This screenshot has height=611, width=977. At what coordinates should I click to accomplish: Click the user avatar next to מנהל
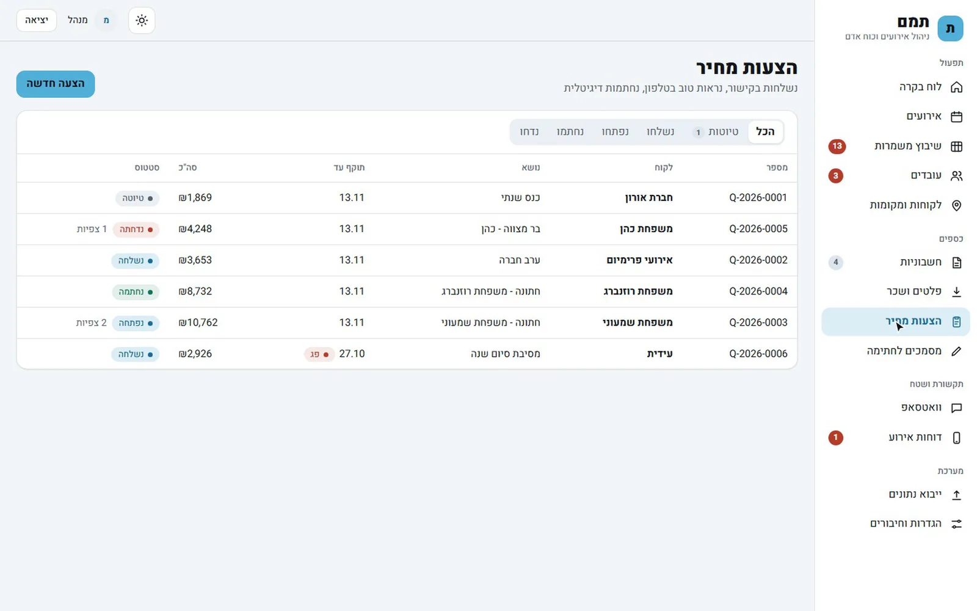[106, 20]
